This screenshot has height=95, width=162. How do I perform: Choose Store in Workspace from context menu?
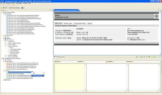pos(38,76)
